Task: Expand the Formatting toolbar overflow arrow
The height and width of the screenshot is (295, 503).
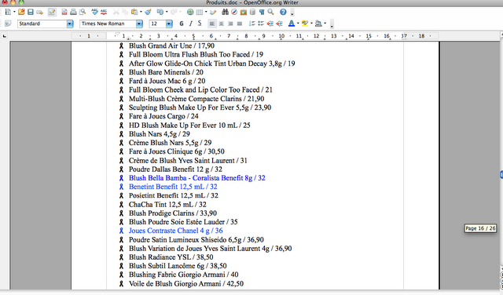Action: click(x=332, y=24)
